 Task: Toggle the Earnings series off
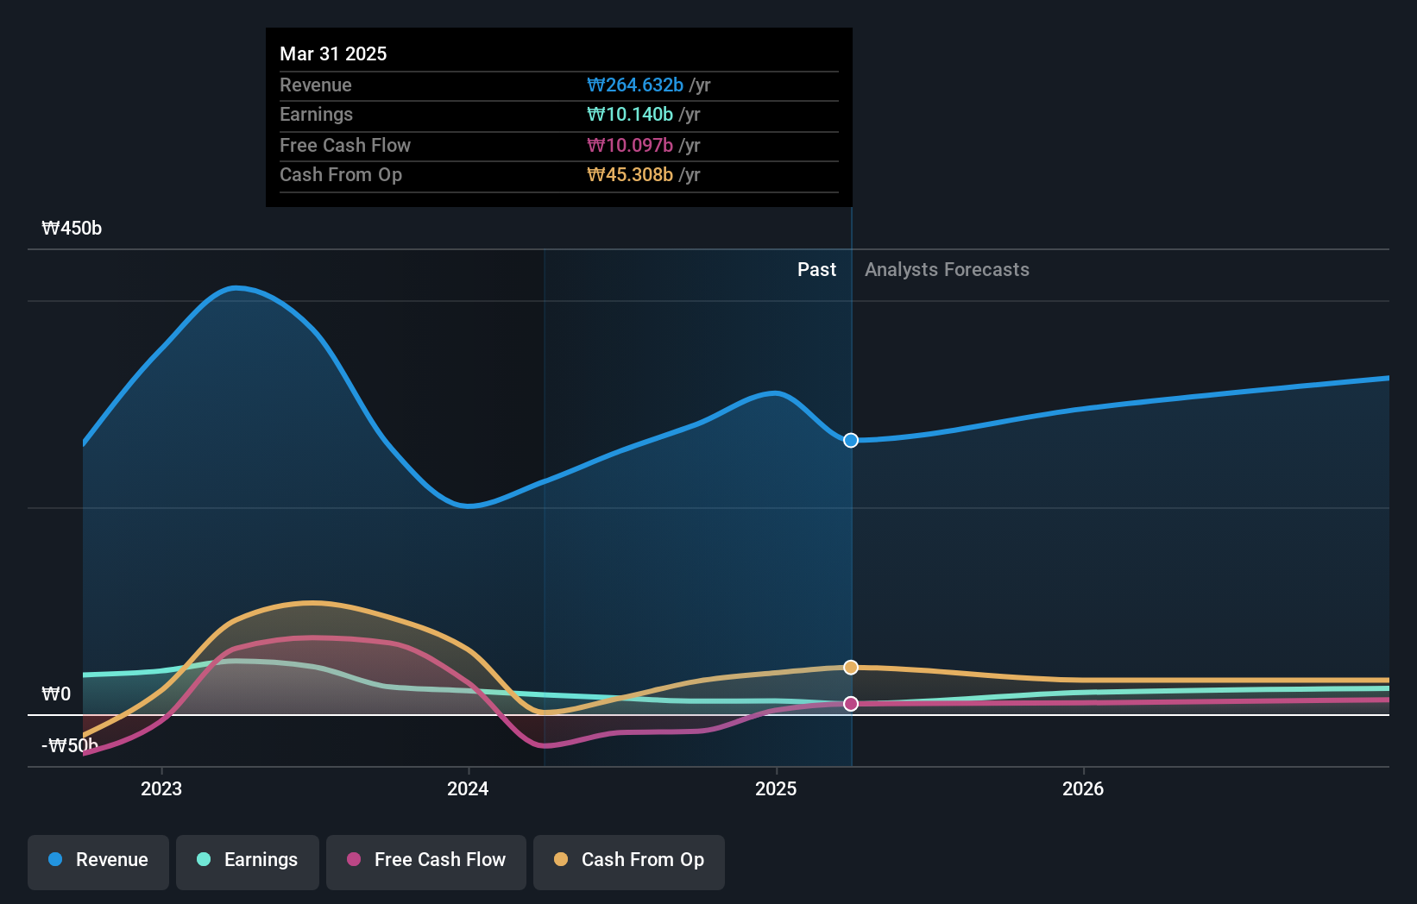(248, 860)
